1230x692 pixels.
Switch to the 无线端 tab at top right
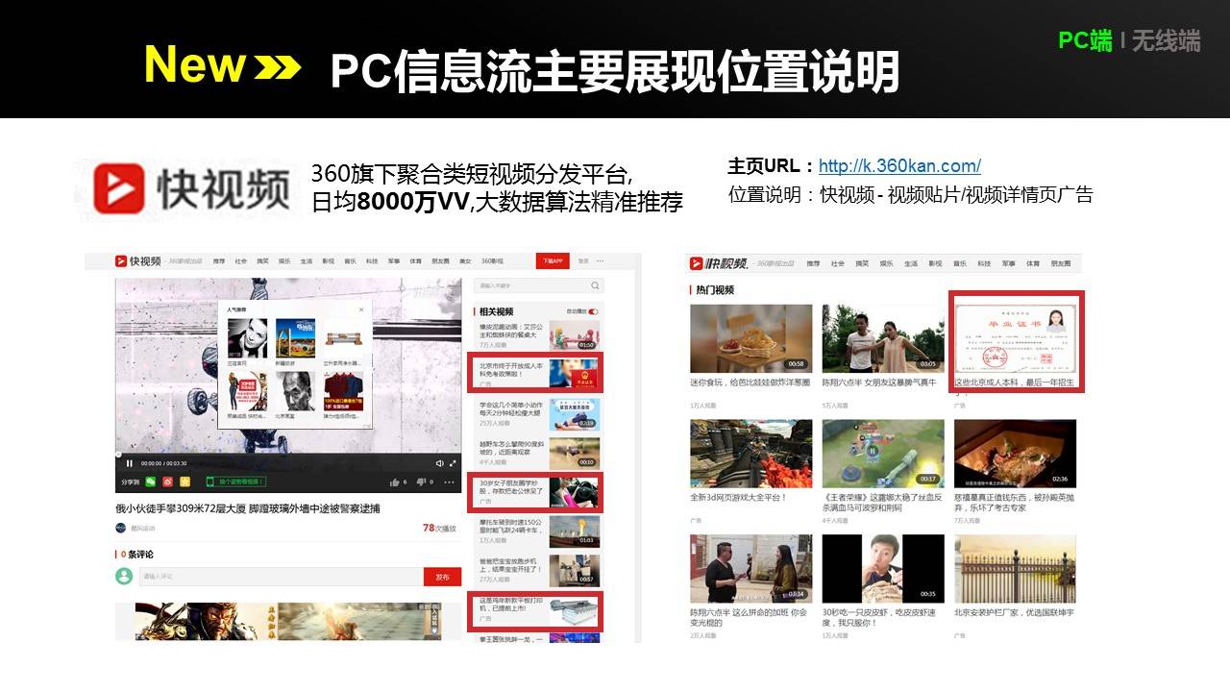click(1166, 40)
